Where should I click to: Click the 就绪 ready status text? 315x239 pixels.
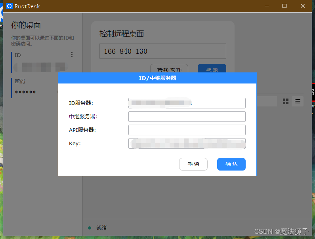tap(101, 228)
